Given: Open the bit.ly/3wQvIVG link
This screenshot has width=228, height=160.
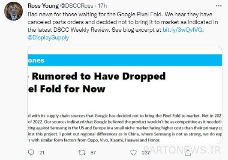Looking at the screenshot, I should (x=182, y=30).
